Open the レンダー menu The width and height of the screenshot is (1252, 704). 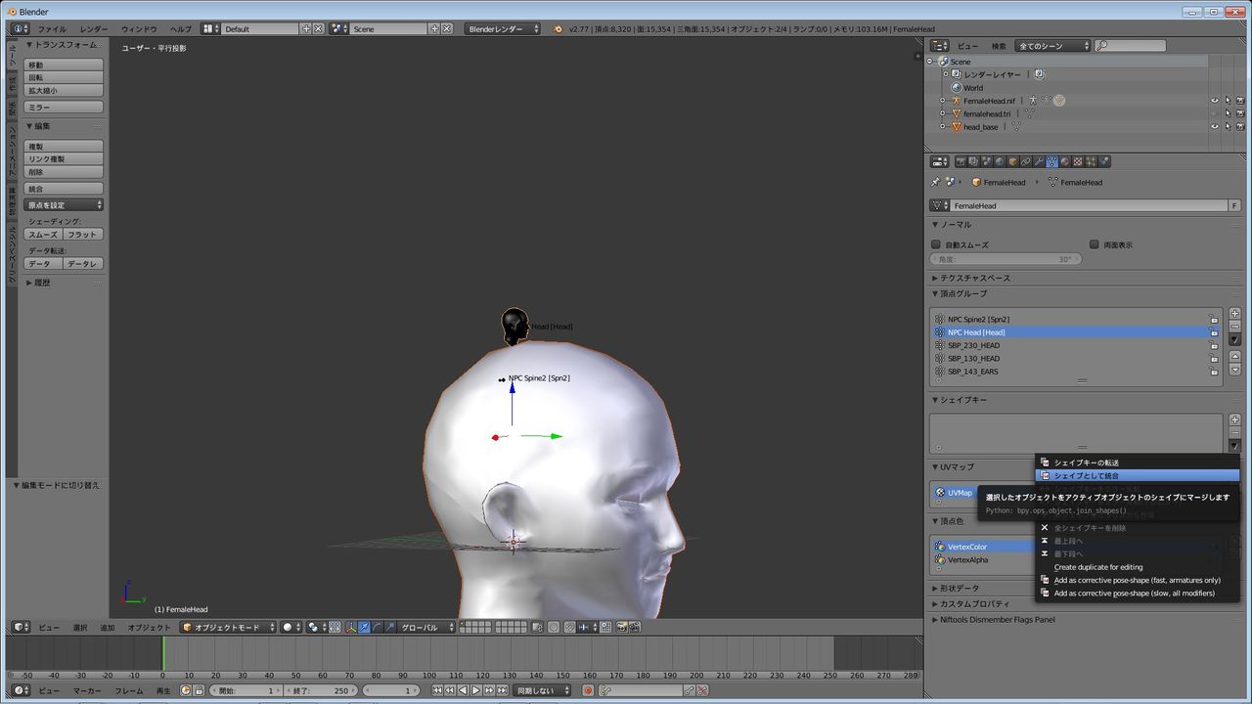tap(94, 28)
